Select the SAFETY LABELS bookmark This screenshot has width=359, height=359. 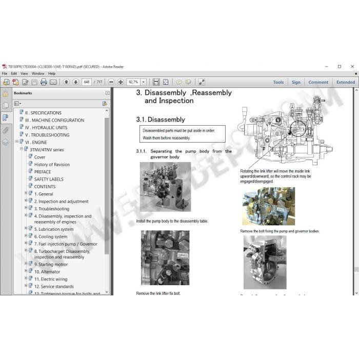49,179
